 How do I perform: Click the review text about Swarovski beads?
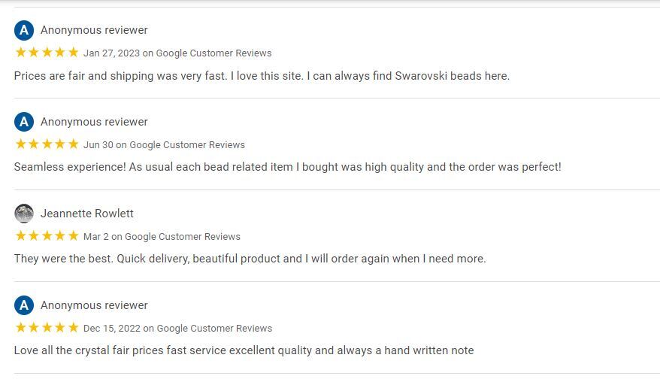[x=262, y=76]
